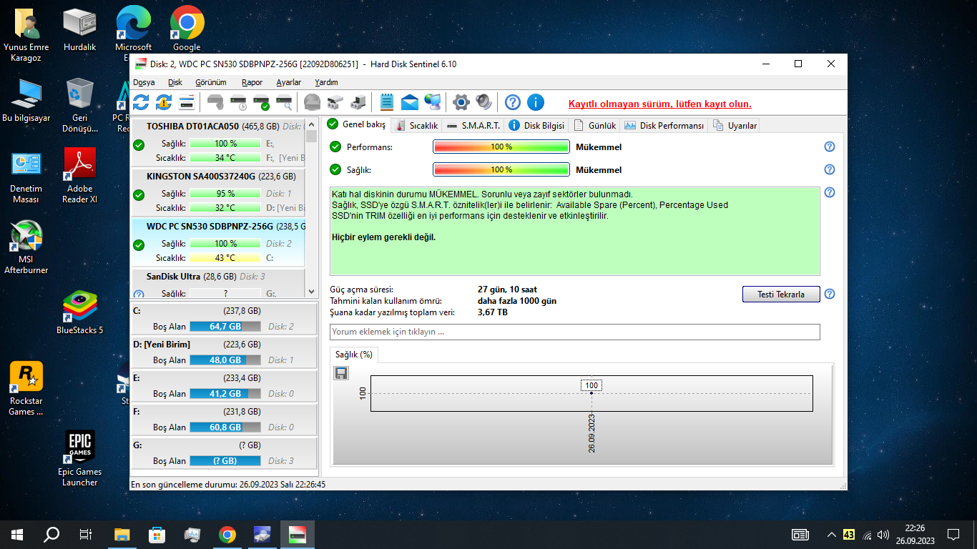Select the WDC PC SN530 disk entry
Screen dimensions: 977x549
pyautogui.click(x=218, y=242)
